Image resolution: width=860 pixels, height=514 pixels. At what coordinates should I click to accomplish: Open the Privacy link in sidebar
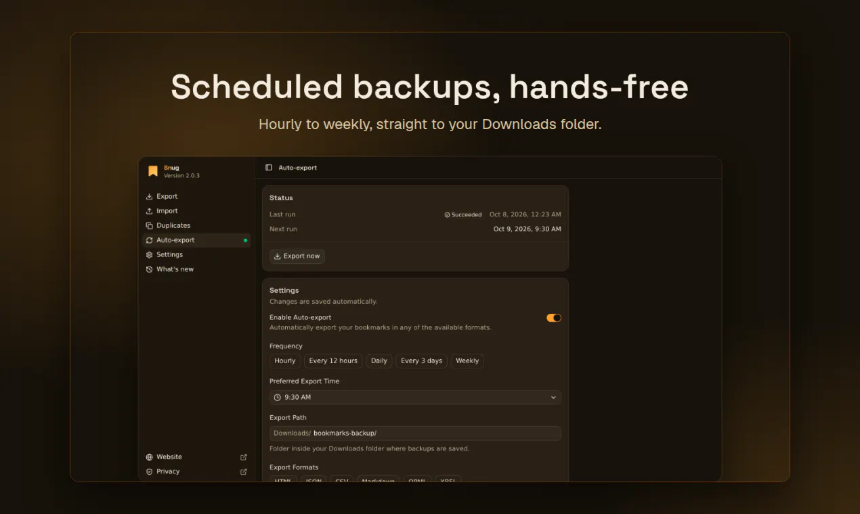(196, 471)
